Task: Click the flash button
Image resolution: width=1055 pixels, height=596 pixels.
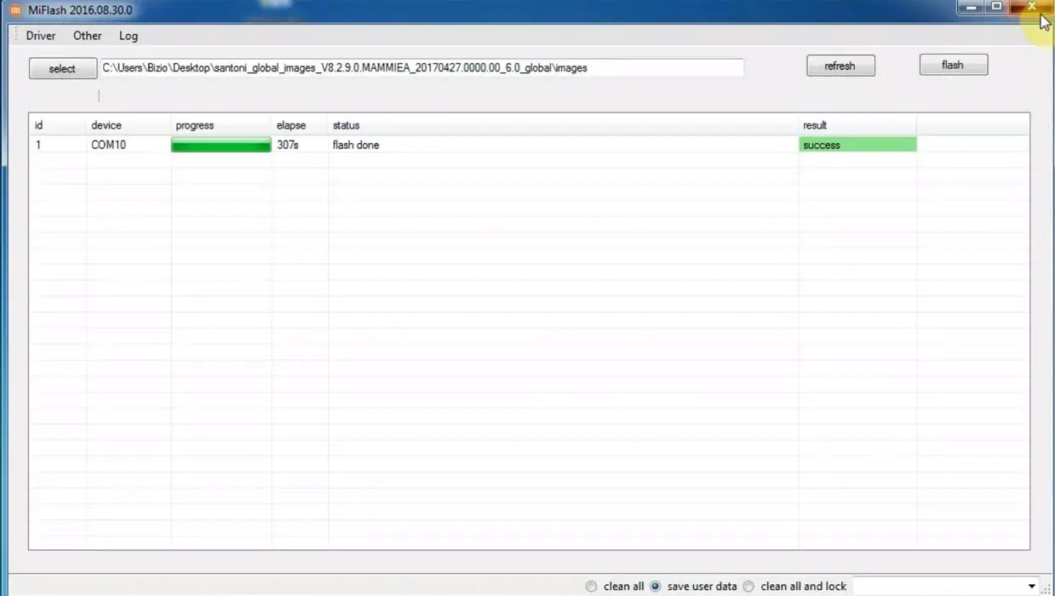Action: point(954,65)
